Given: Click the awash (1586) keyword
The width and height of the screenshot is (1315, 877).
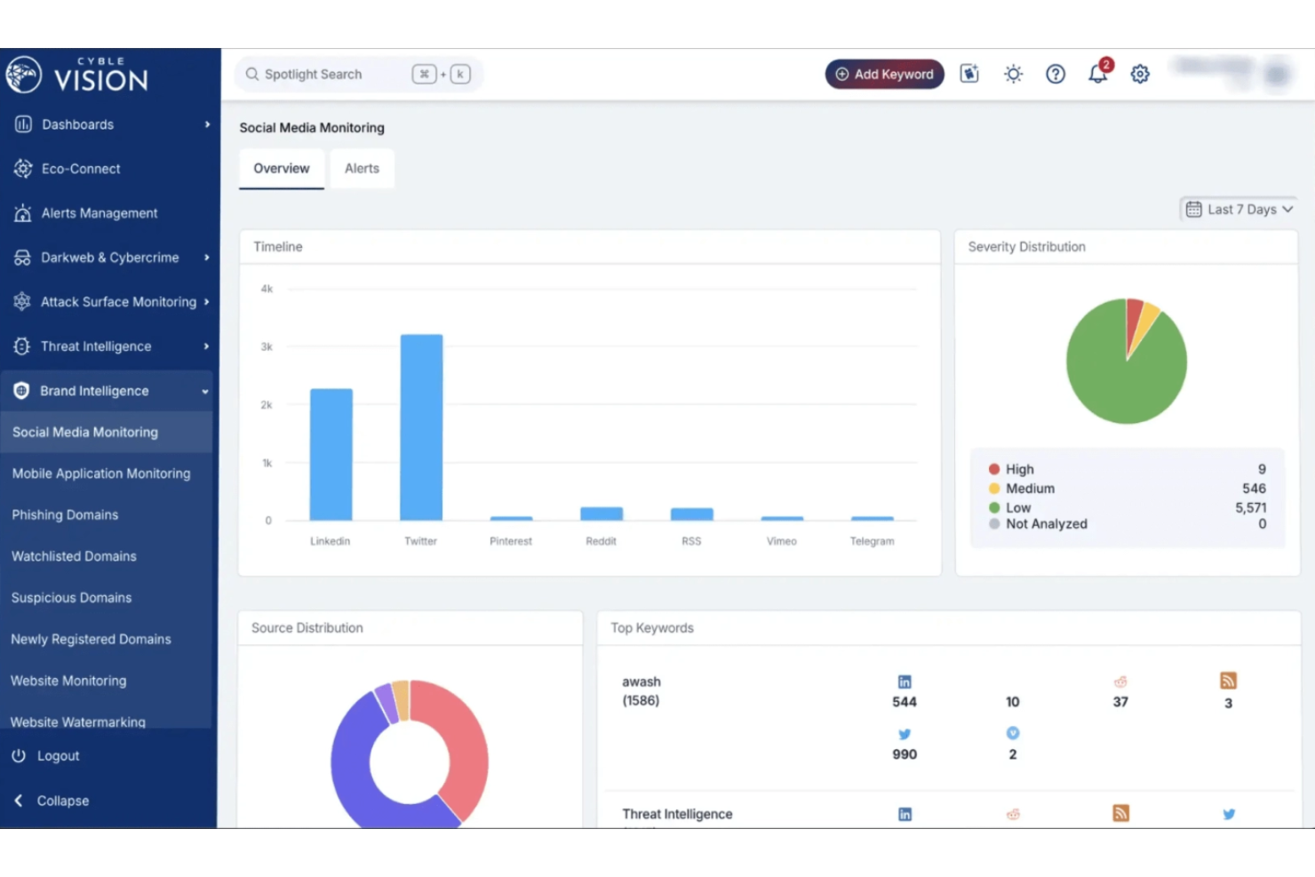Looking at the screenshot, I should (x=642, y=691).
